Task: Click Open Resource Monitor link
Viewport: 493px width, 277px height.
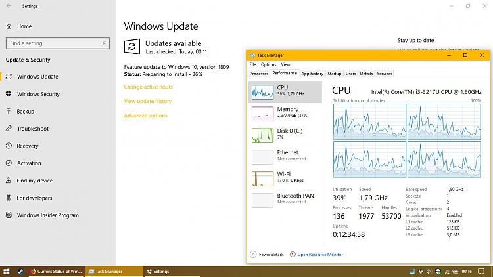Action: coord(320,255)
